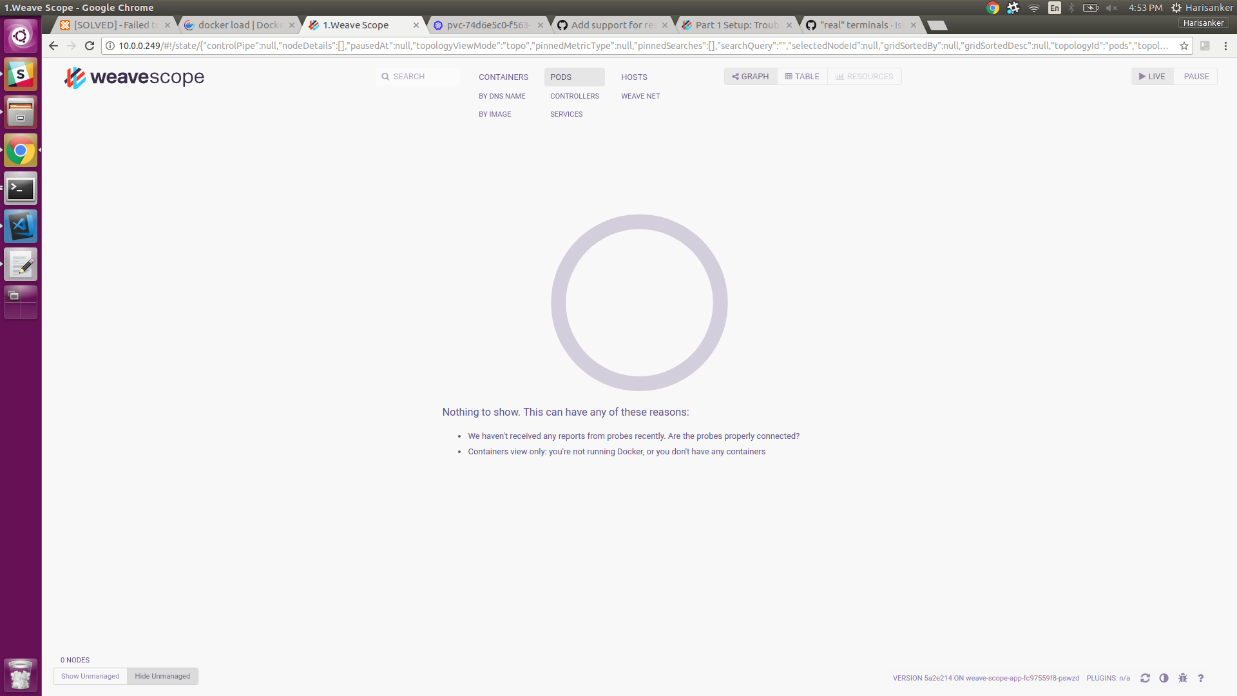Force a refresh using the refresh icon
Image resolution: width=1237 pixels, height=696 pixels.
[x=1146, y=678]
